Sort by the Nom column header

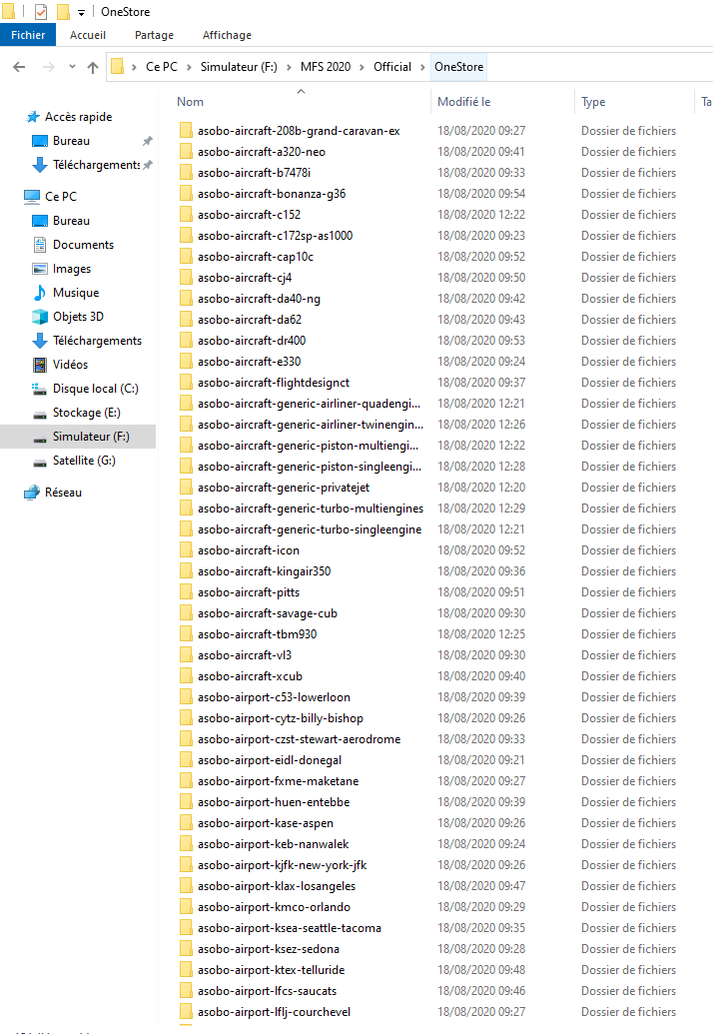pos(190,102)
